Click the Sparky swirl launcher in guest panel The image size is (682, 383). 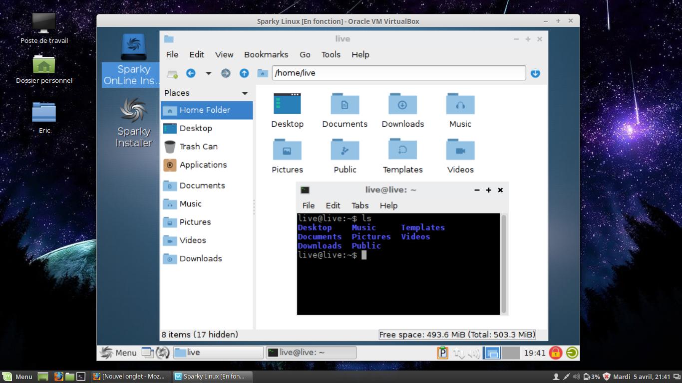(163, 353)
